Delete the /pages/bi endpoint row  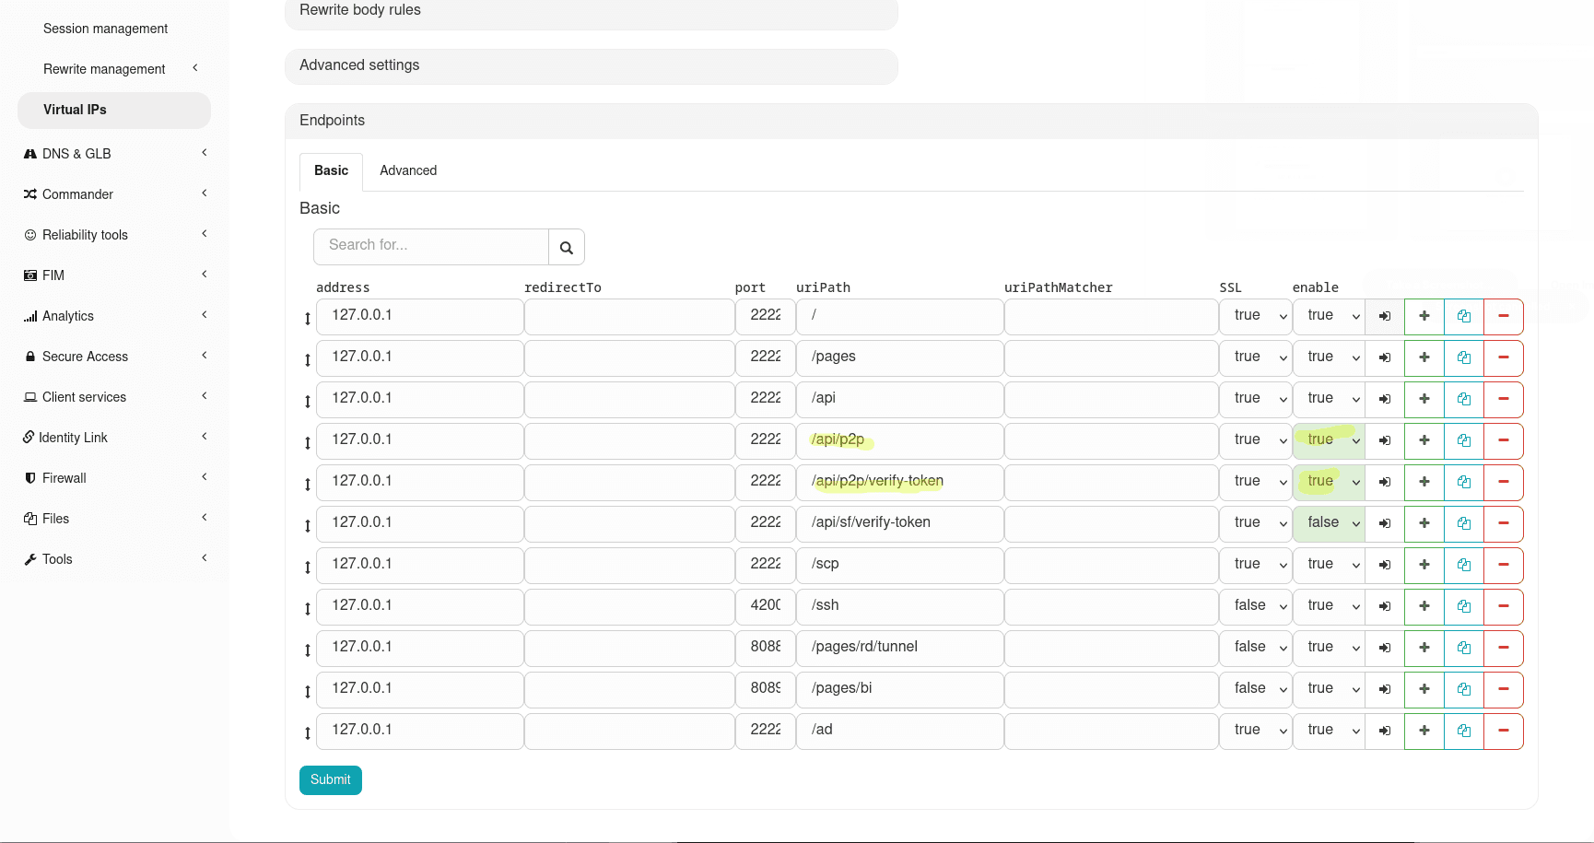pyautogui.click(x=1503, y=689)
